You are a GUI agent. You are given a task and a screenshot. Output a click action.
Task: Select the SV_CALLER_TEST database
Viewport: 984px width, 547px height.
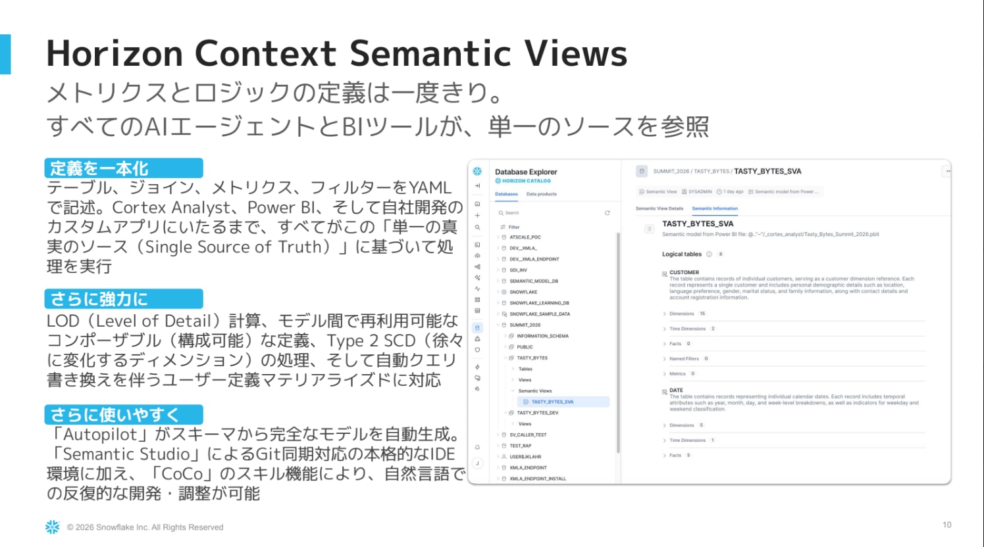click(528, 435)
